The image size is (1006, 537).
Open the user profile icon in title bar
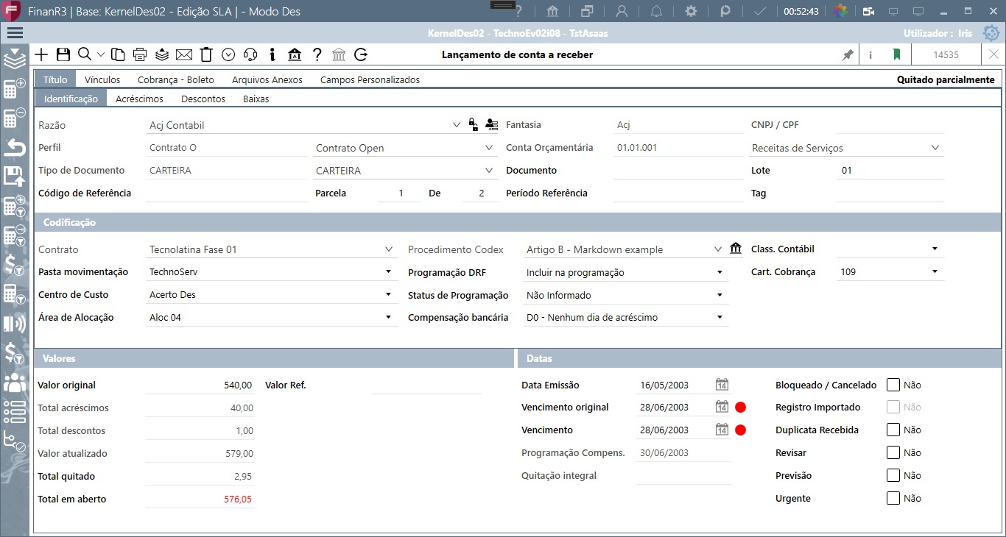click(x=622, y=11)
